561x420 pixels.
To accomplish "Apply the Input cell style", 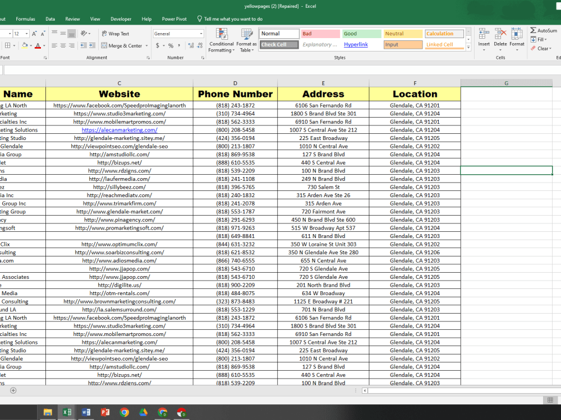I will pos(403,45).
